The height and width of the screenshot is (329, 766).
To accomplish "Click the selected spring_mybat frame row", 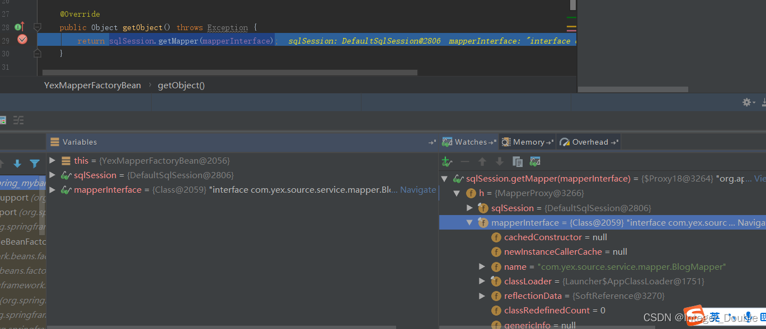I will pos(23,183).
